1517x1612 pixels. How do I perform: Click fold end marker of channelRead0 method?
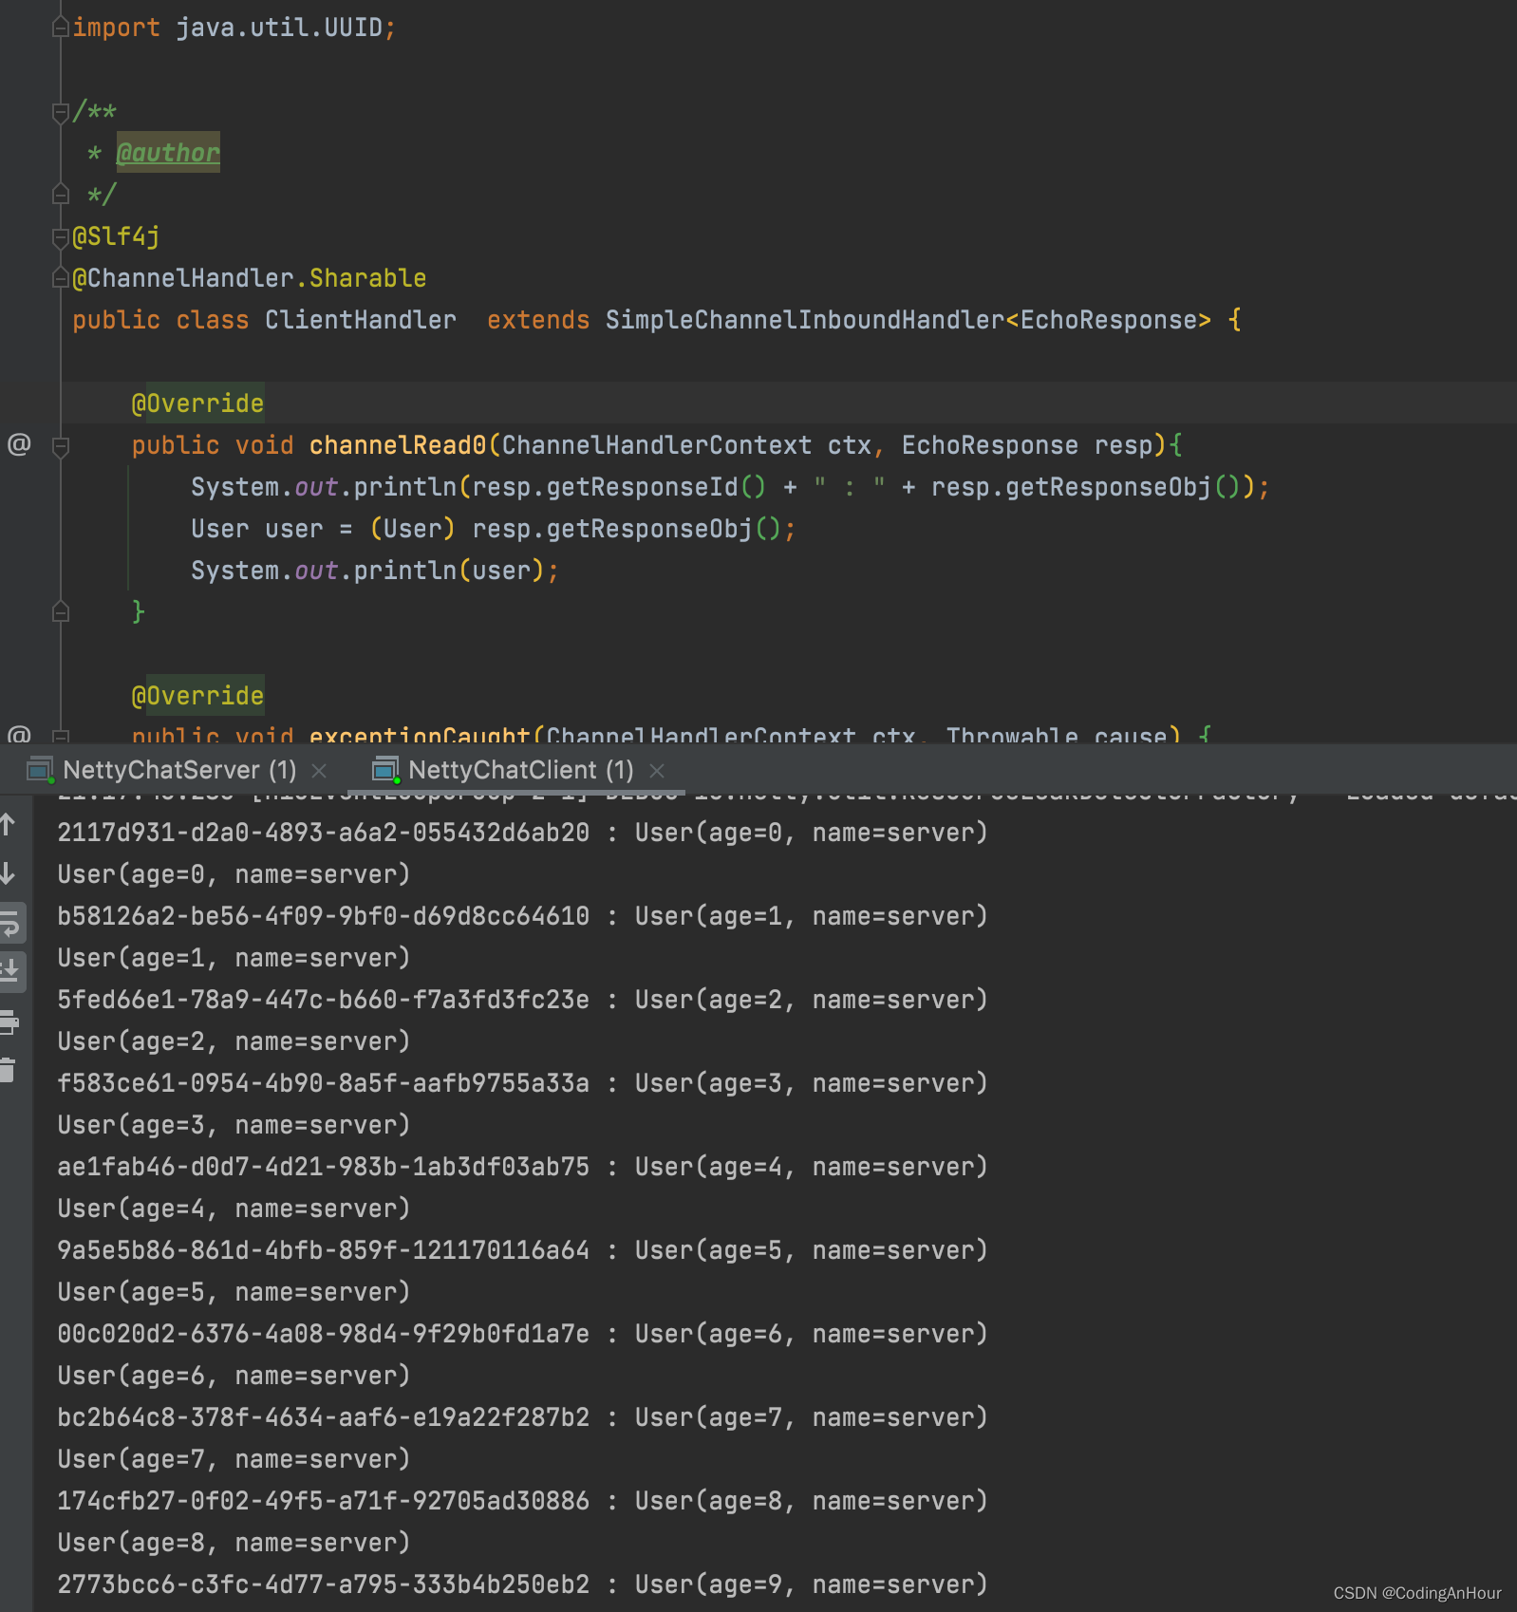(x=61, y=612)
